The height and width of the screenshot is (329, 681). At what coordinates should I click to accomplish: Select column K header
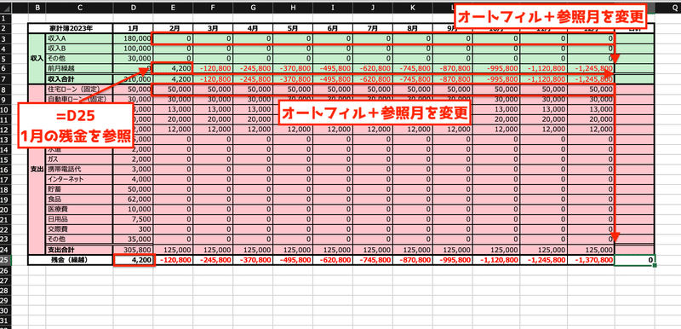click(413, 7)
